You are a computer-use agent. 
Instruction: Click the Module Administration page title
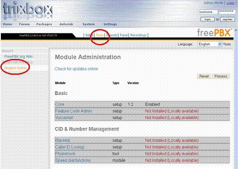88,57
